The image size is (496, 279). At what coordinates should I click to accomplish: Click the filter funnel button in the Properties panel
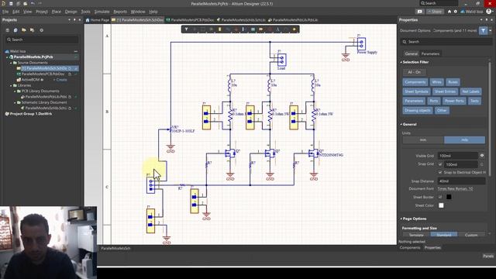(483, 31)
